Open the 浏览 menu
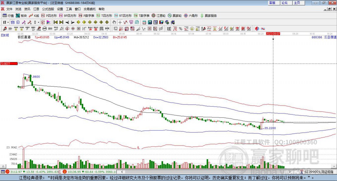 coord(18,9)
